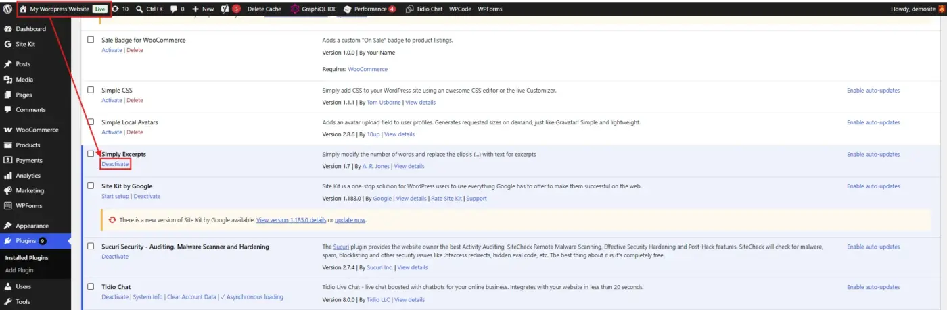
Task: Click the demosite user avatar icon
Action: (941, 9)
